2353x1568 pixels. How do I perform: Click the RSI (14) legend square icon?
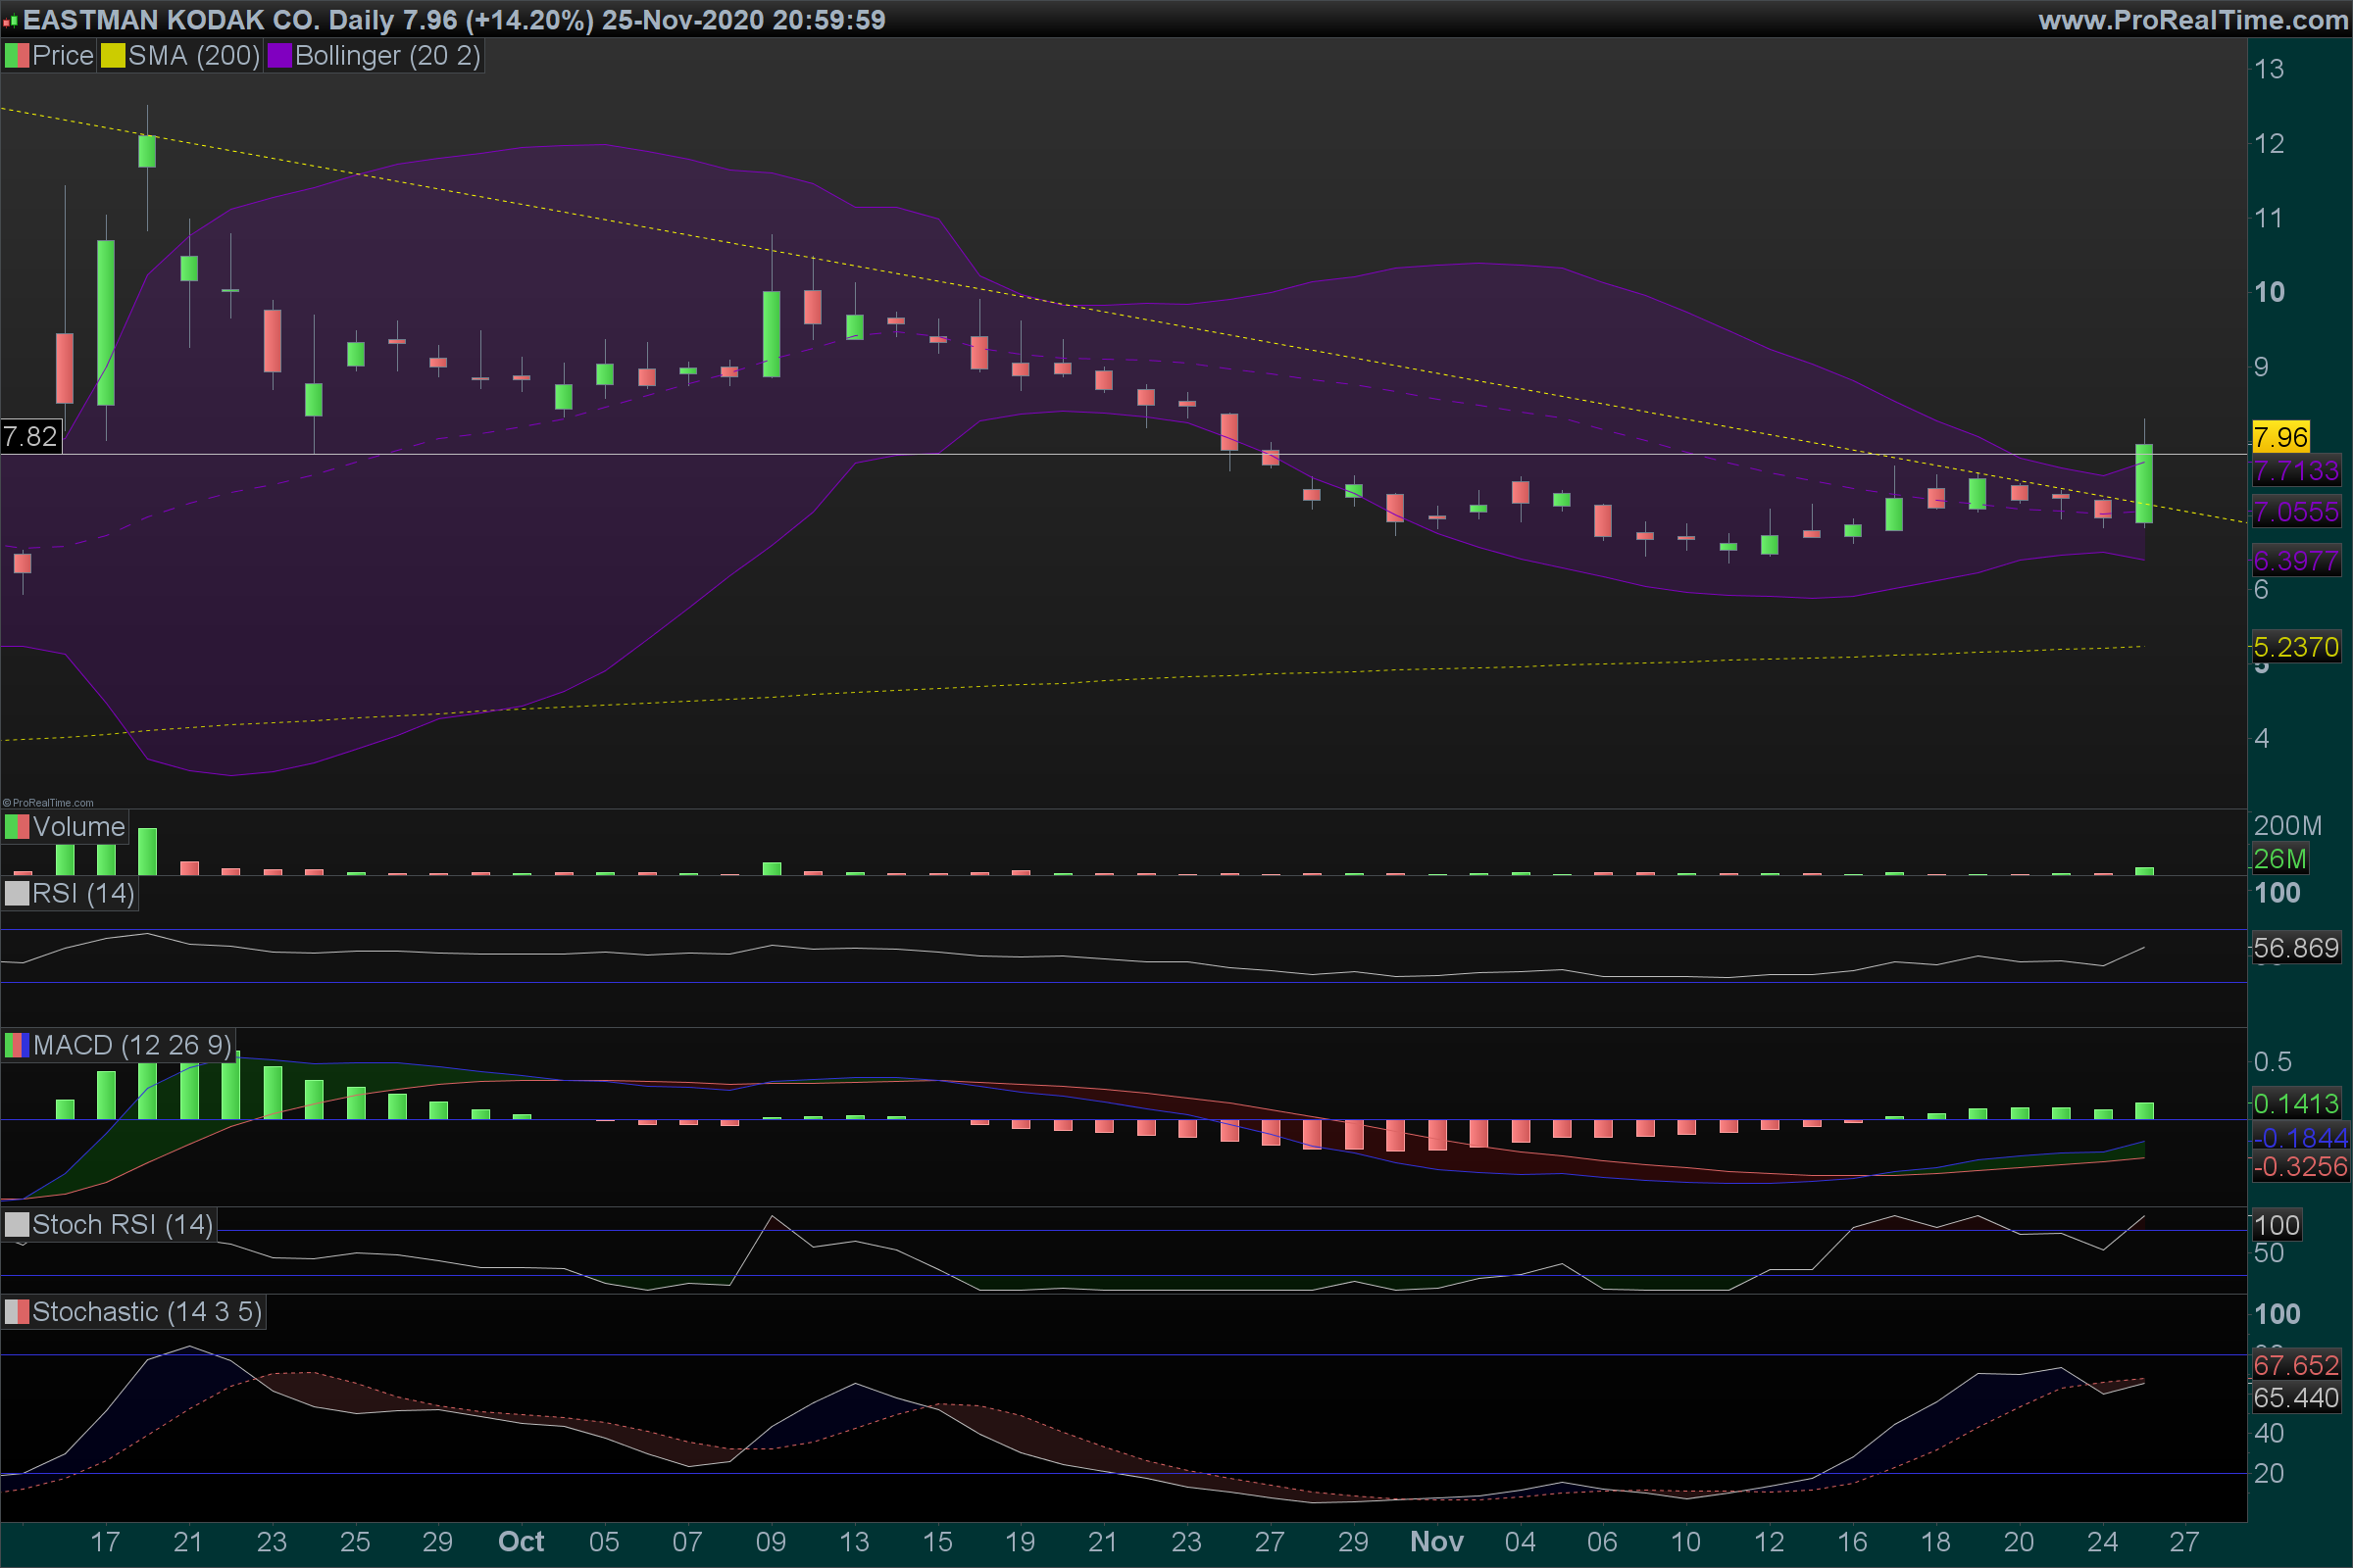click(17, 893)
